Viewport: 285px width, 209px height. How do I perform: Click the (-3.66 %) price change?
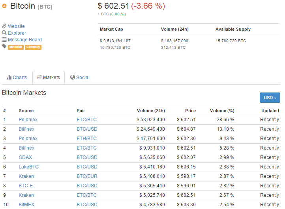tap(148, 6)
